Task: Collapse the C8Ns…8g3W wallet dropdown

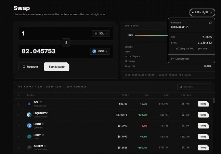Action: point(202,12)
